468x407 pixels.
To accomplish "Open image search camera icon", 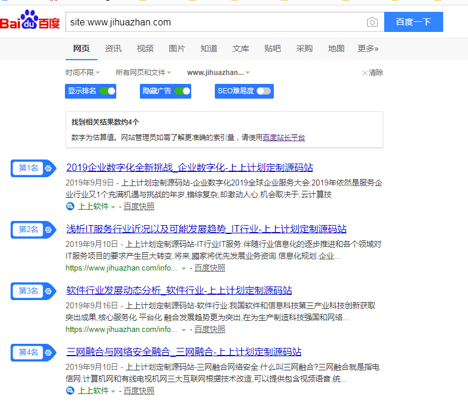I will (x=372, y=22).
